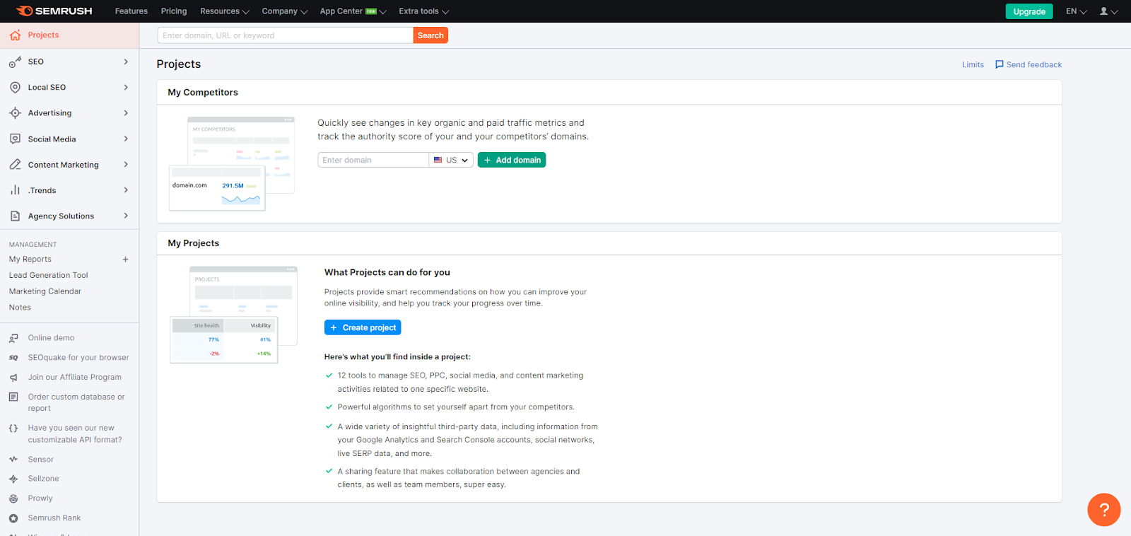
Task: Open the Semrush Rank link
Action: (x=54, y=518)
